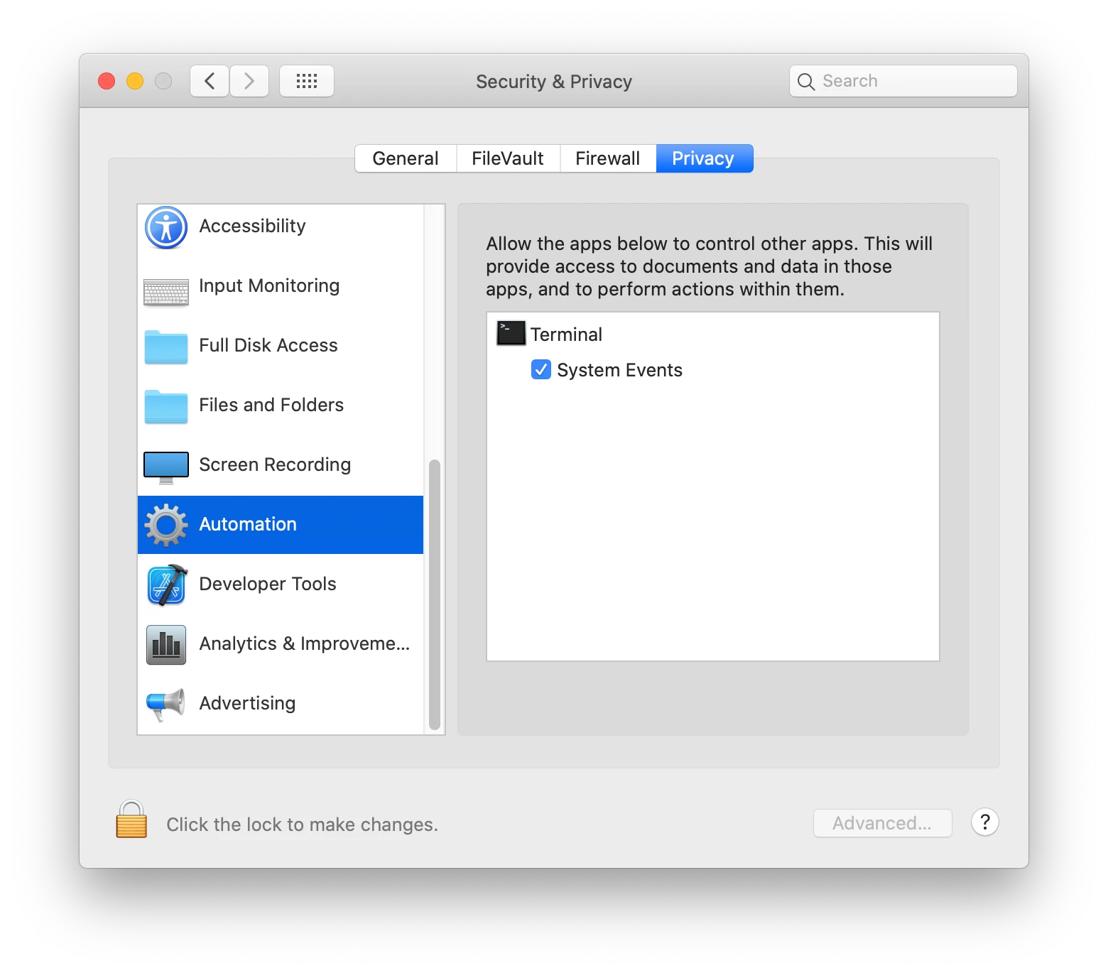
Task: Select Input Monitoring in the list
Action: pos(281,286)
